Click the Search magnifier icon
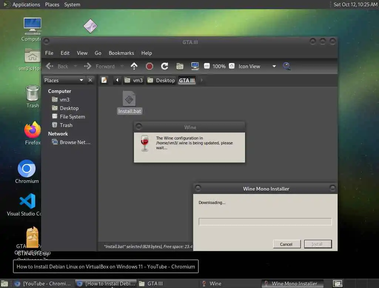This screenshot has height=288, width=379. pos(287,66)
